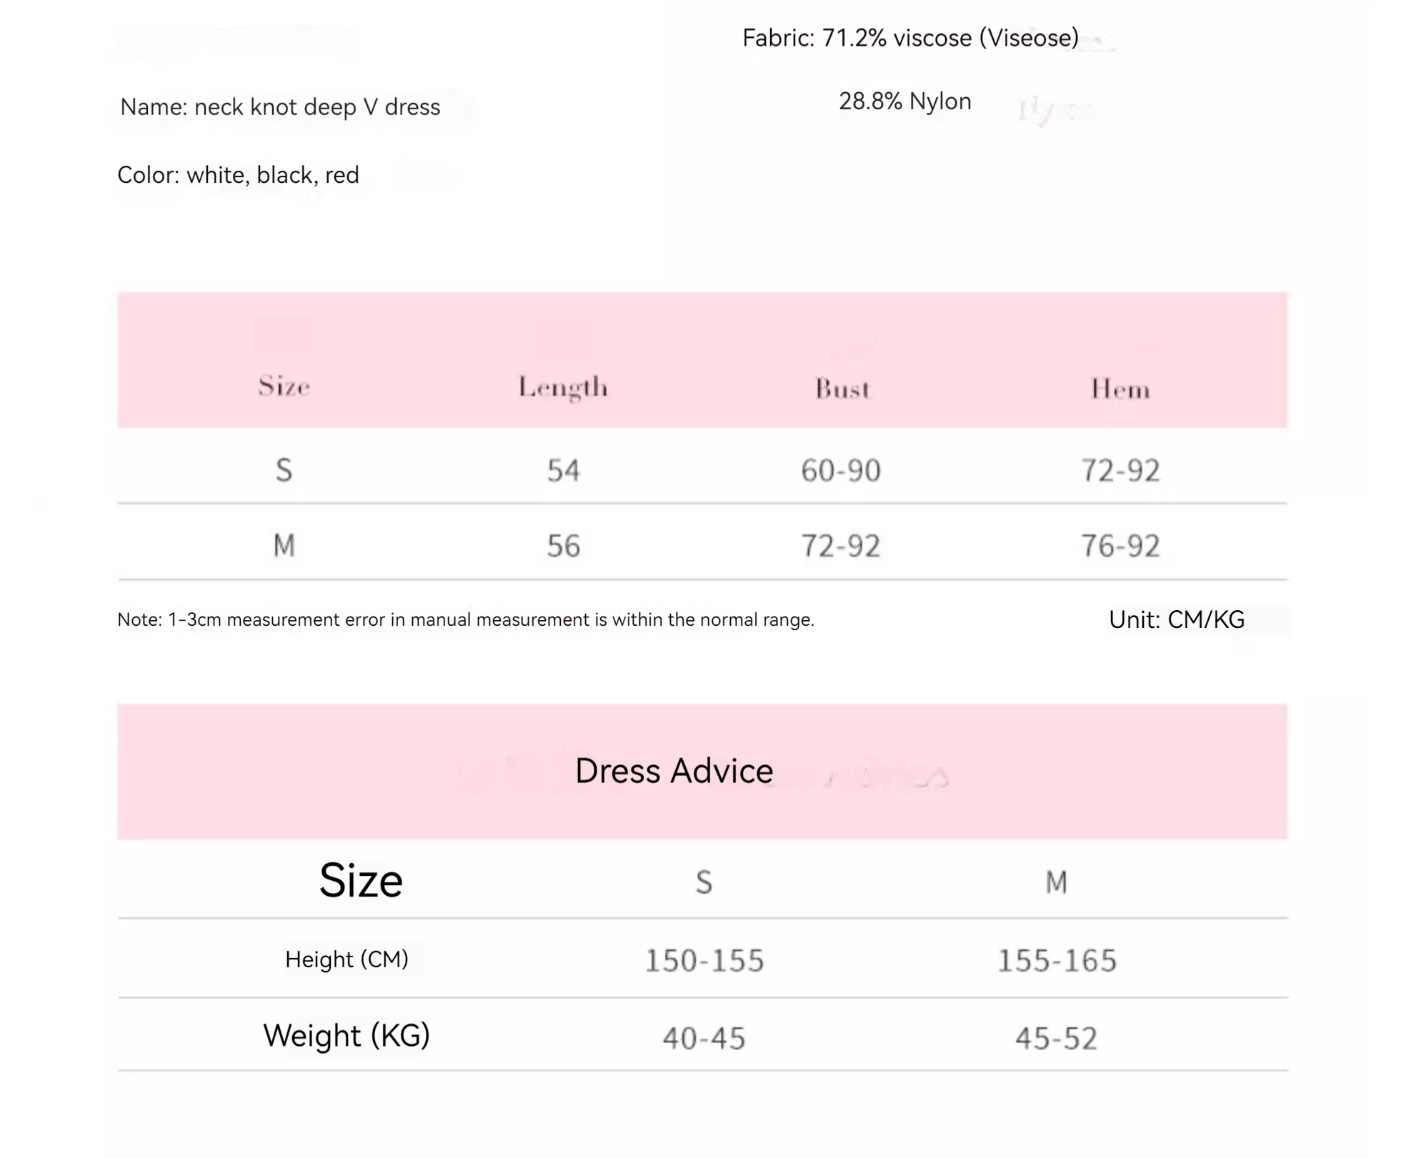Click the 'Dress Advice' heading
Image resolution: width=1401 pixels, height=1158 pixels.
674,772
